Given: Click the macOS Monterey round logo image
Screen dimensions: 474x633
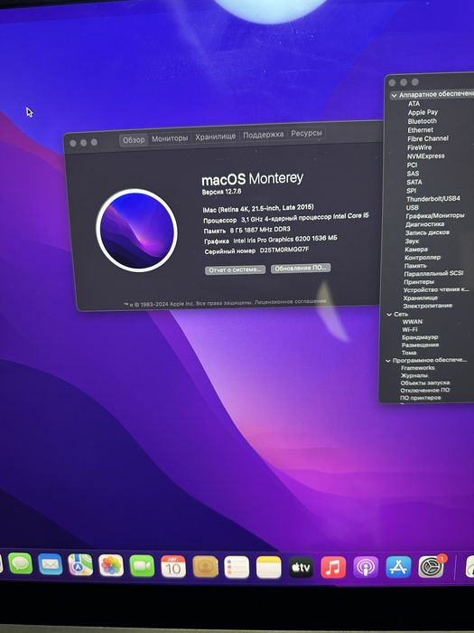Looking at the screenshot, I should click(x=137, y=230).
